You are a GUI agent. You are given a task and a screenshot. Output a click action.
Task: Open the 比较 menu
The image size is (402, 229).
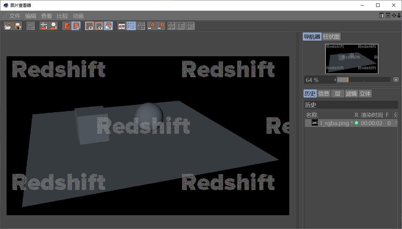62,16
